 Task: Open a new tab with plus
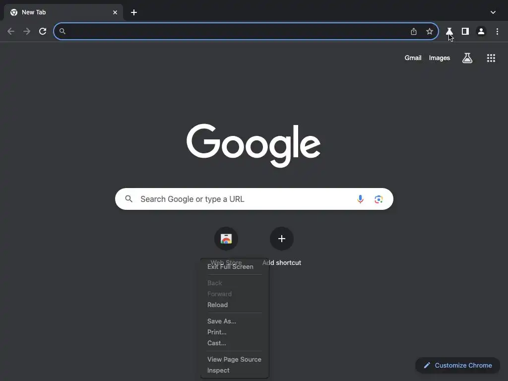(x=134, y=12)
